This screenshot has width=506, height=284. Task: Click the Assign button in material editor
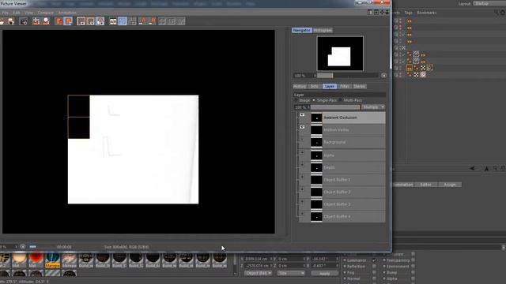(450, 185)
